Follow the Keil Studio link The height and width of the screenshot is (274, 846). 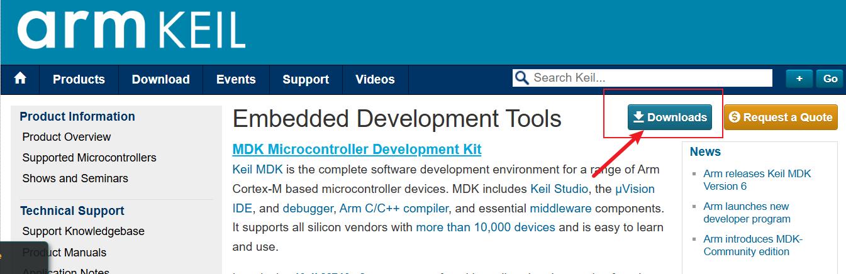[559, 189]
